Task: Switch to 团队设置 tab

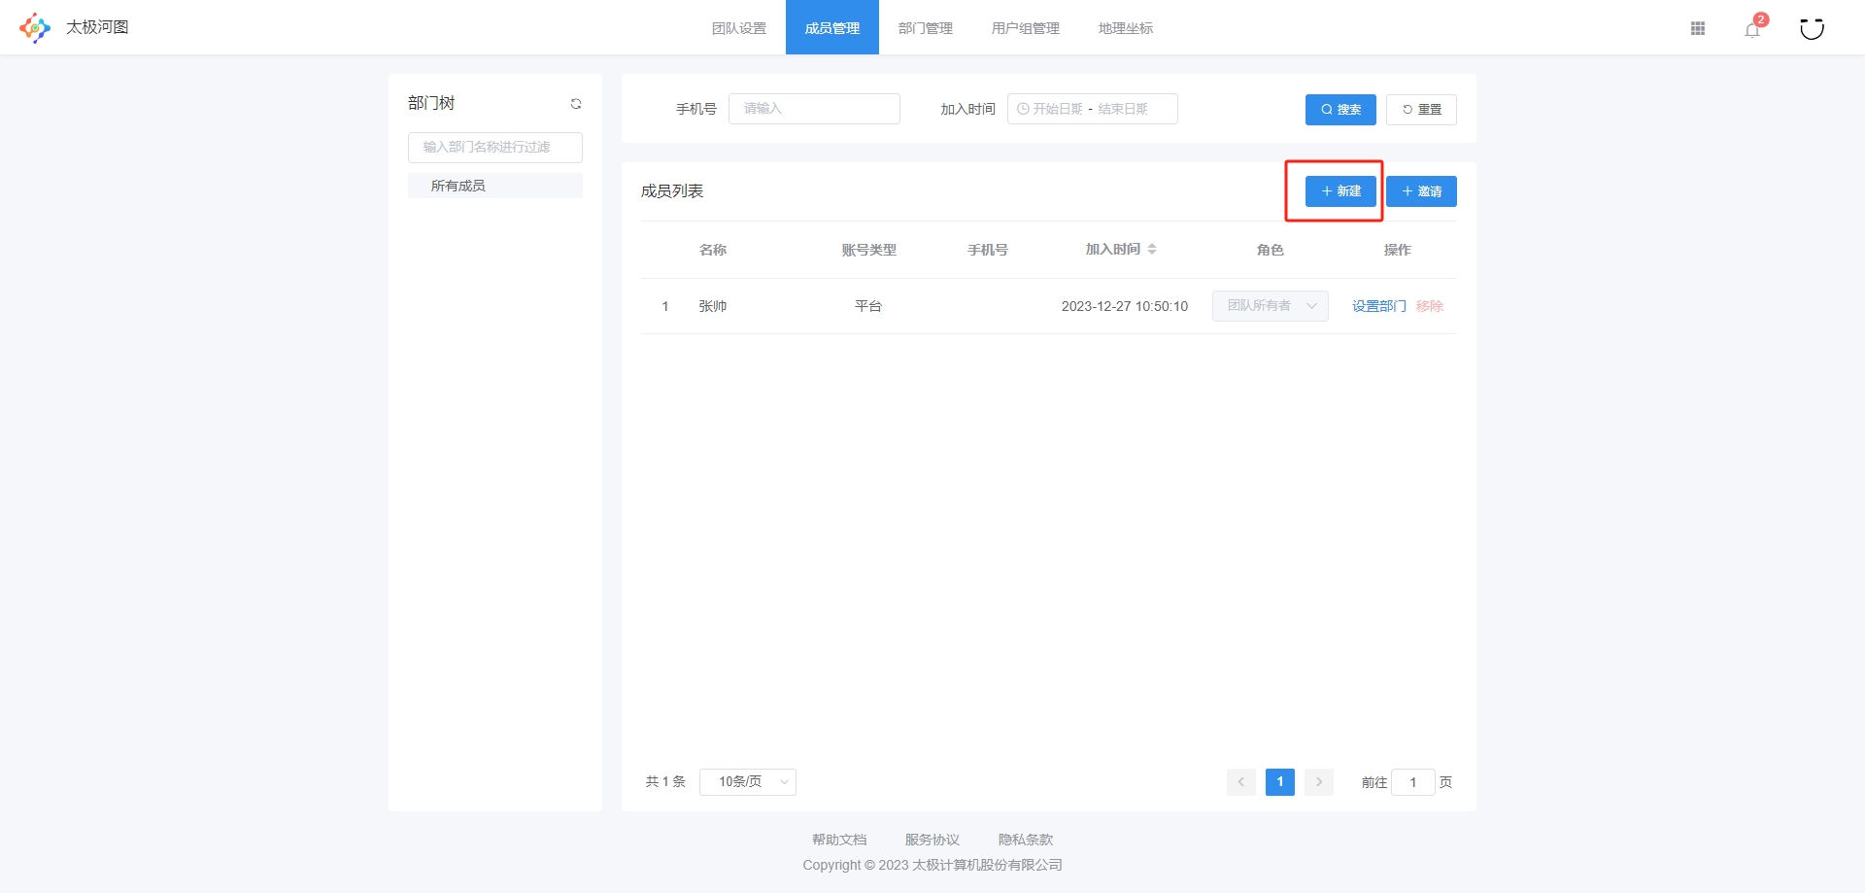Action: 739,27
